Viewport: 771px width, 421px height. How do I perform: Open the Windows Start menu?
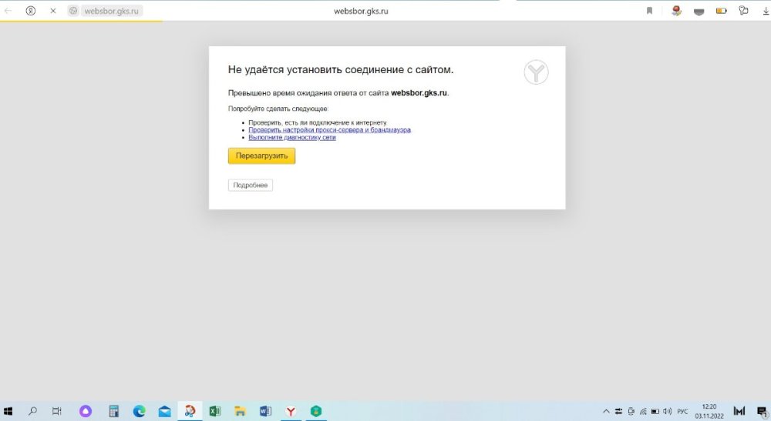point(8,411)
